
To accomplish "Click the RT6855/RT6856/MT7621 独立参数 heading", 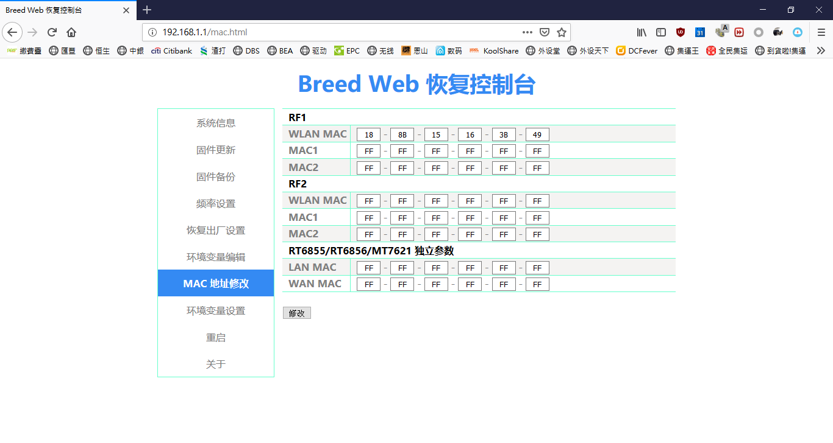I will [x=371, y=251].
